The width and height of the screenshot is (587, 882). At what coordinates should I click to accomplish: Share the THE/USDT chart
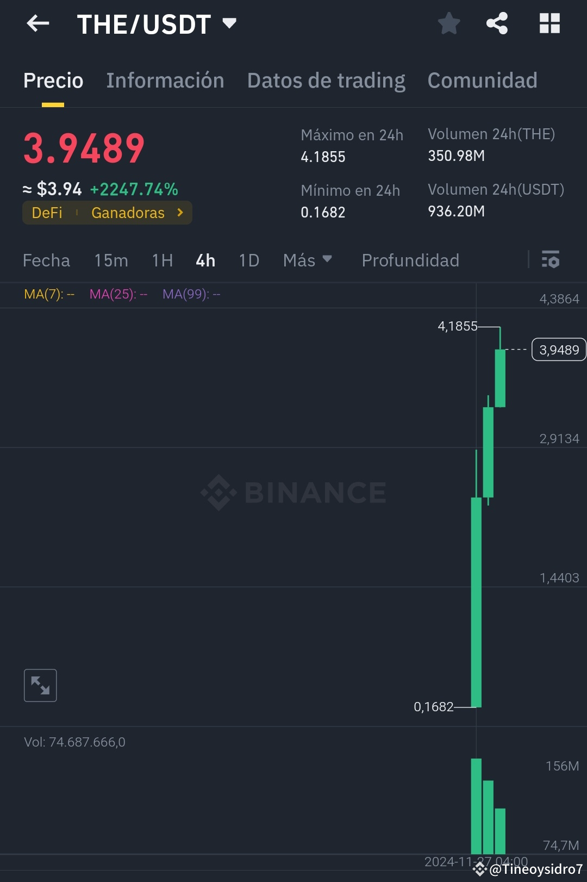pyautogui.click(x=496, y=23)
